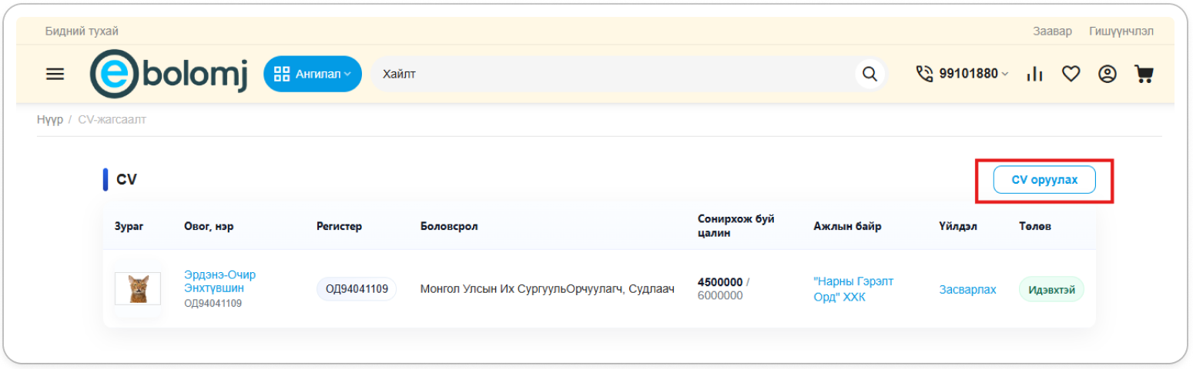The height and width of the screenshot is (369, 1193).
Task: Open the Эрдэнэ-Очир Энхтүвшин name link
Action: (x=219, y=281)
